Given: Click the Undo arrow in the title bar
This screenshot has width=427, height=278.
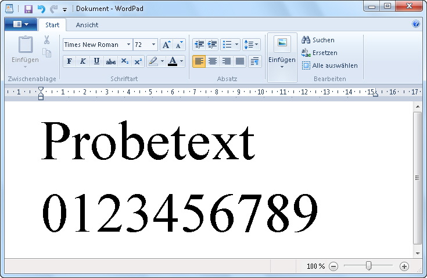Looking at the screenshot, I should click(41, 9).
